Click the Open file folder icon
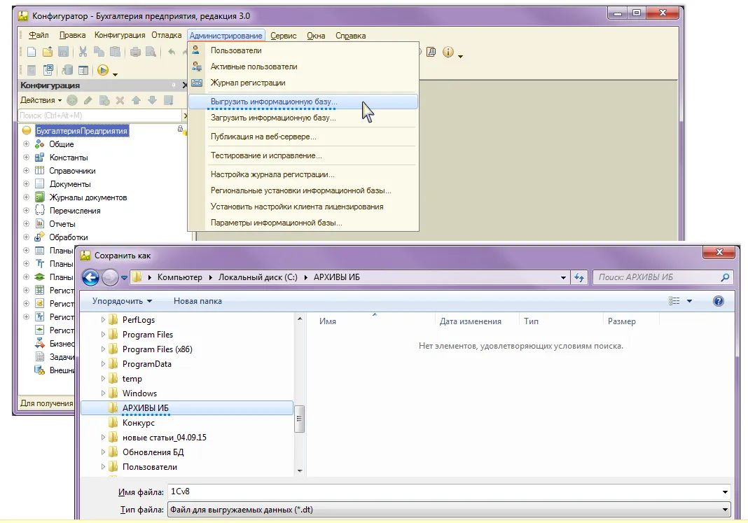Viewport: 748px width, 523px height. point(48,52)
